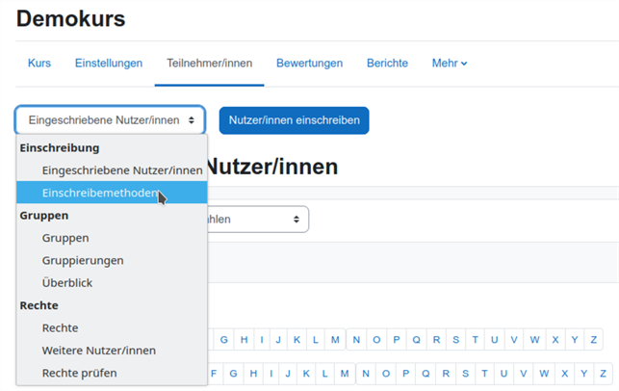Screen dimensions: 619x391
Task: Go to the Bewertungen tab
Action: (309, 64)
